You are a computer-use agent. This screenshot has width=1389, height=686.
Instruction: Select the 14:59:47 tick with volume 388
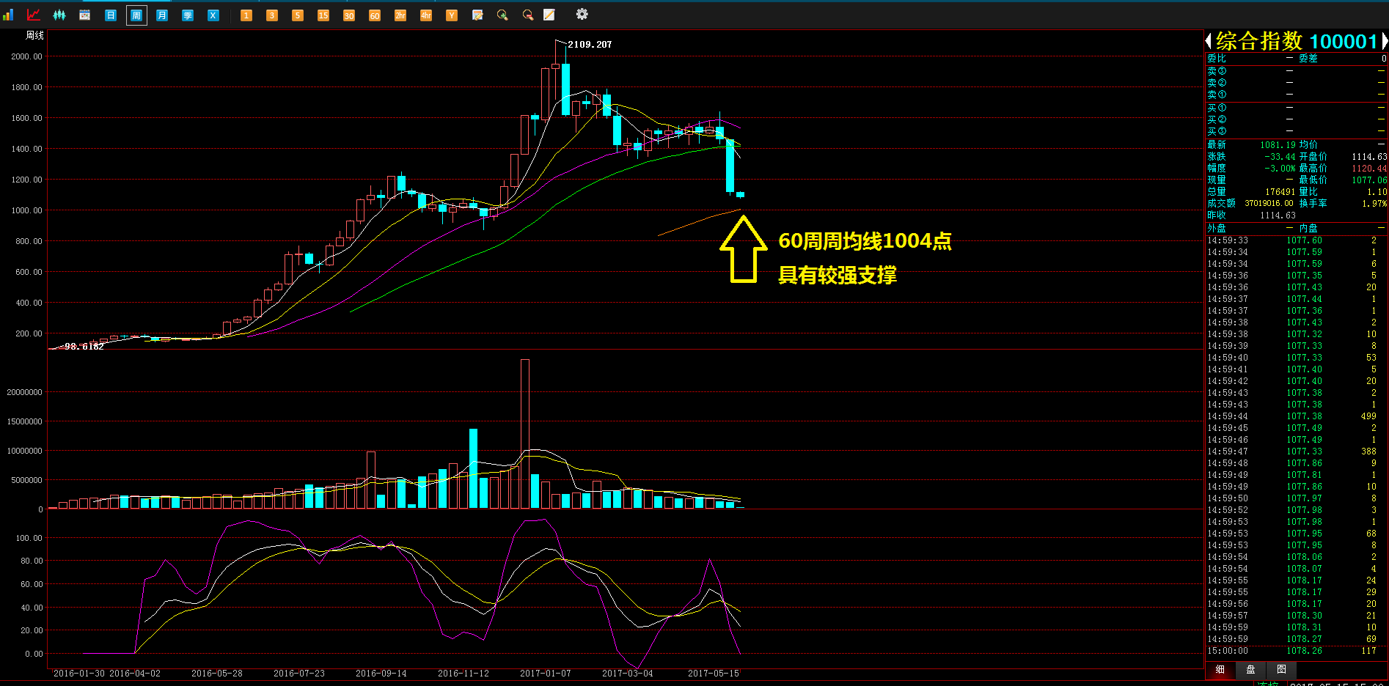[1296, 451]
